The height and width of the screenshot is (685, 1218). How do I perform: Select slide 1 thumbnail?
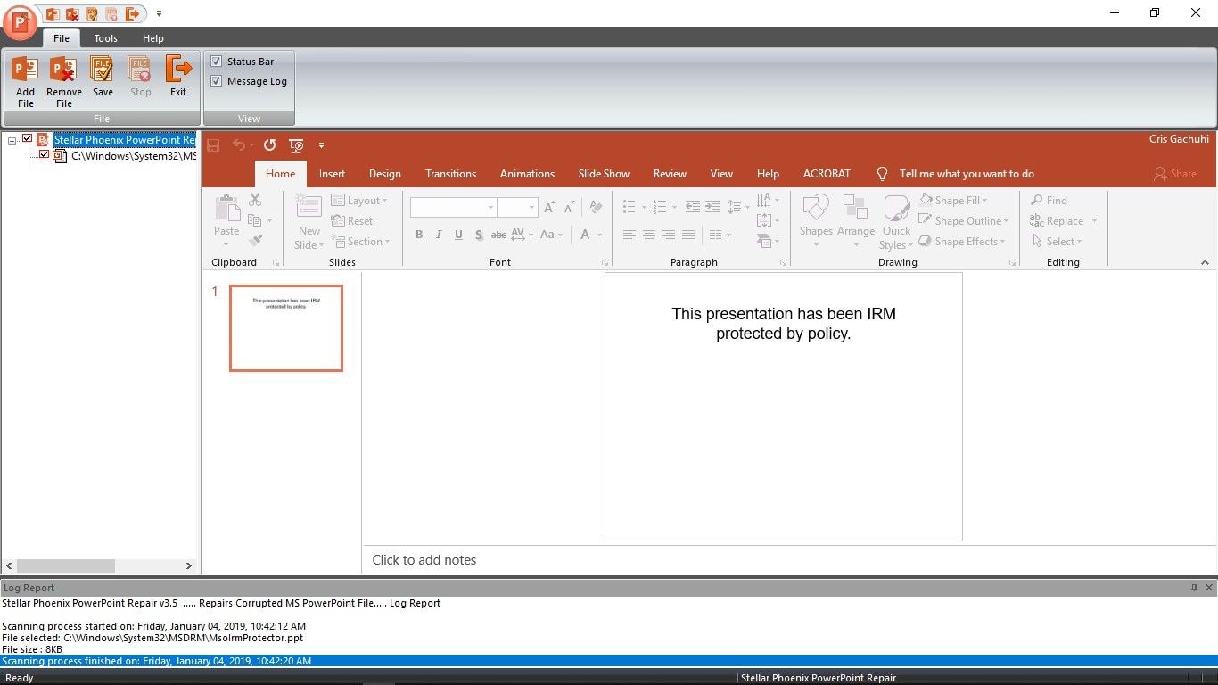tap(286, 328)
